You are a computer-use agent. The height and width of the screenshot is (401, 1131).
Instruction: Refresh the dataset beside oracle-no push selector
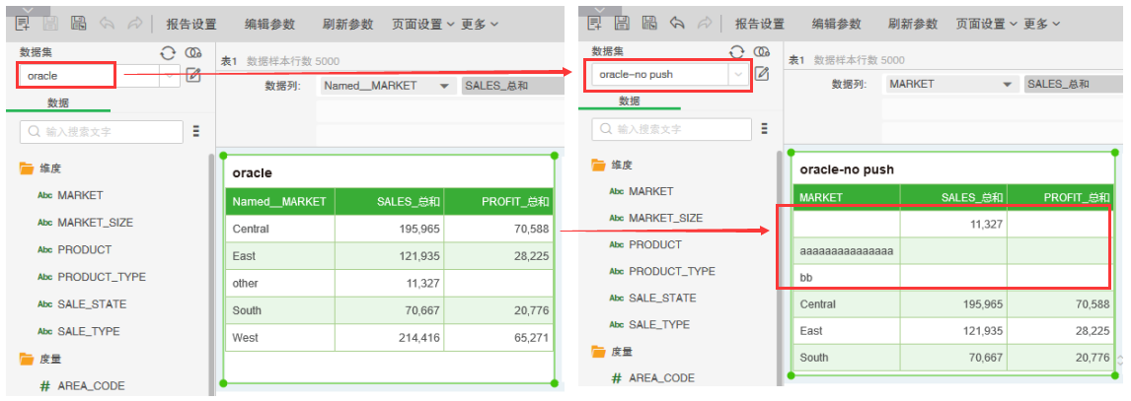click(x=737, y=51)
